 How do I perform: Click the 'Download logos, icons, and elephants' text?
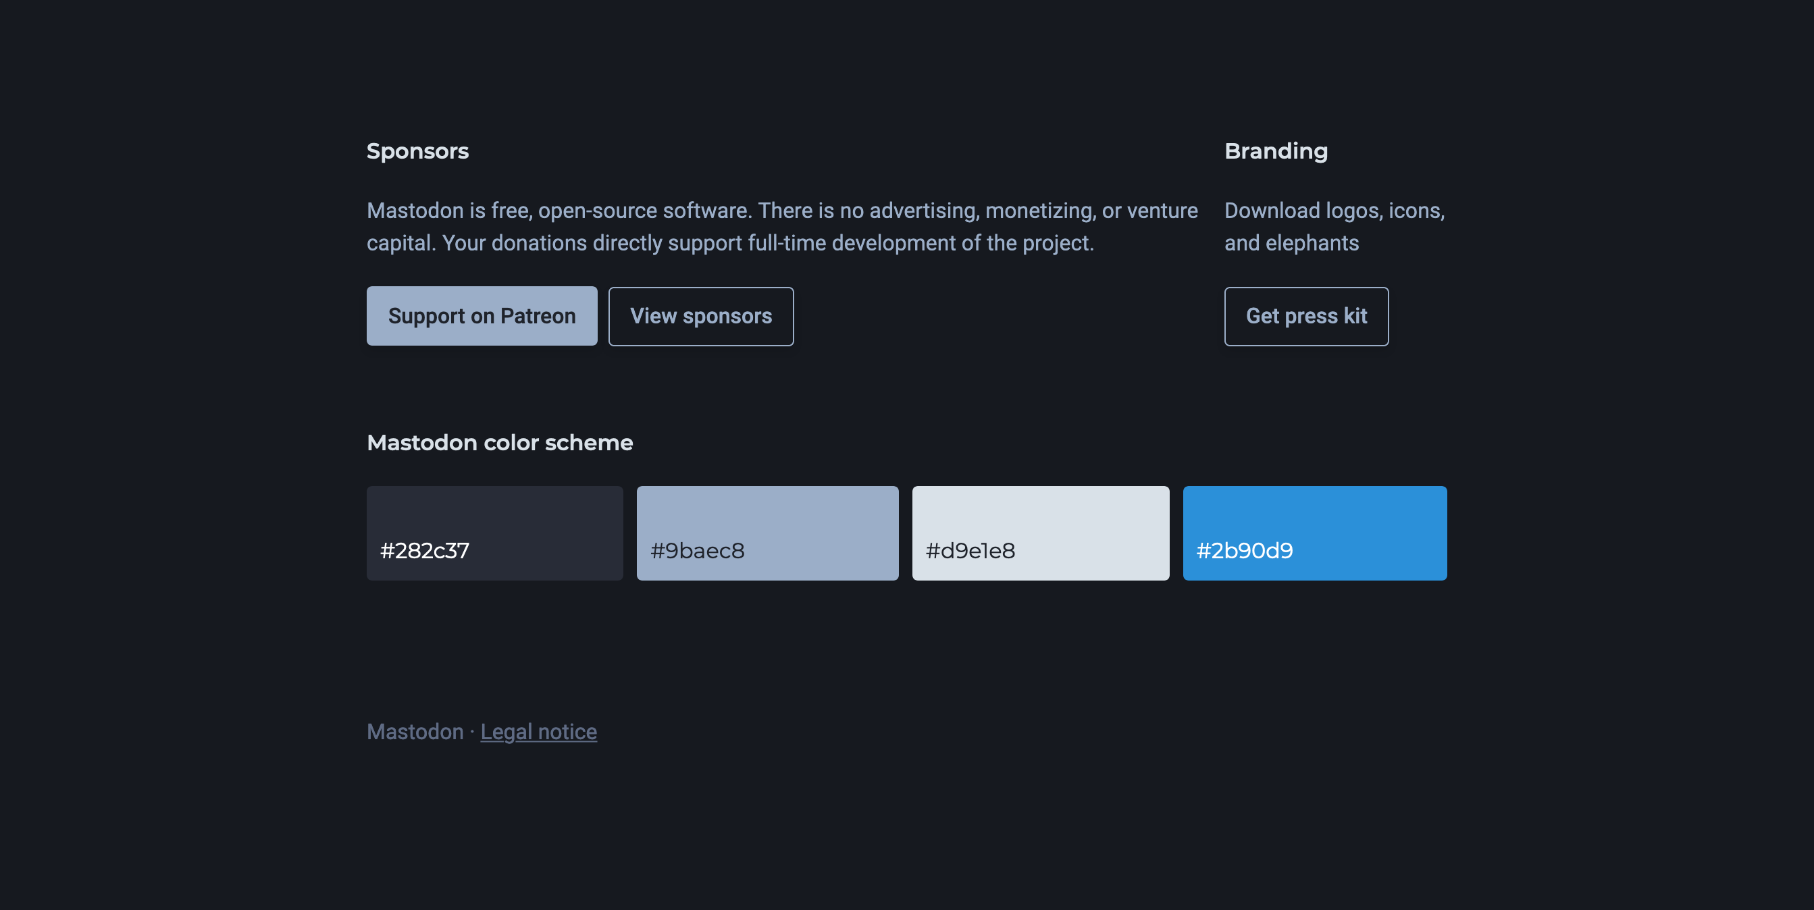tap(1334, 227)
